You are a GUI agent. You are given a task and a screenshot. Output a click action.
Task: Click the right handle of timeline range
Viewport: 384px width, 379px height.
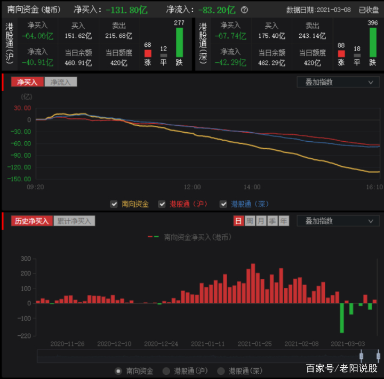coord(378,356)
